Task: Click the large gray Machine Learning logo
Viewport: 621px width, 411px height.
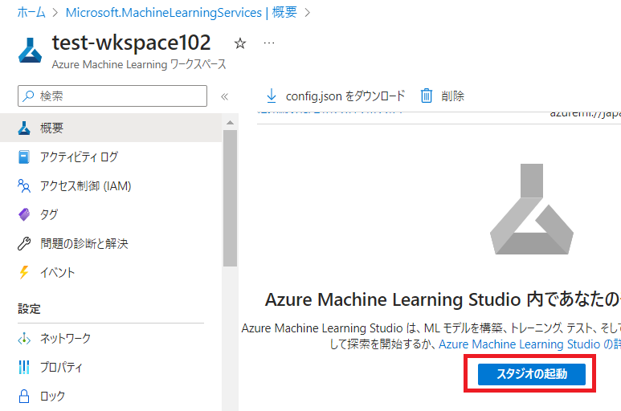Action: click(x=532, y=209)
